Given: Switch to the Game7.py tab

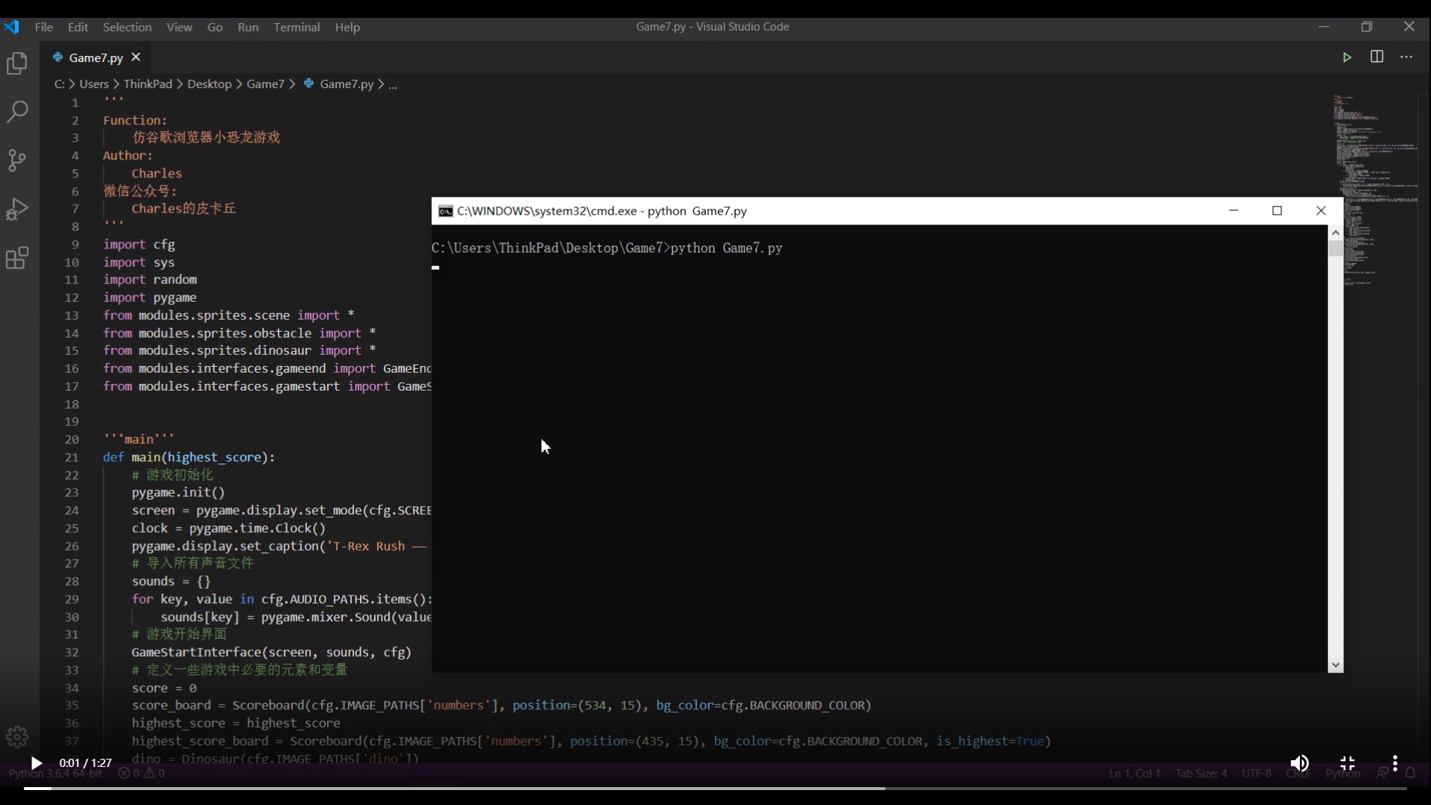Looking at the screenshot, I should click(x=95, y=57).
